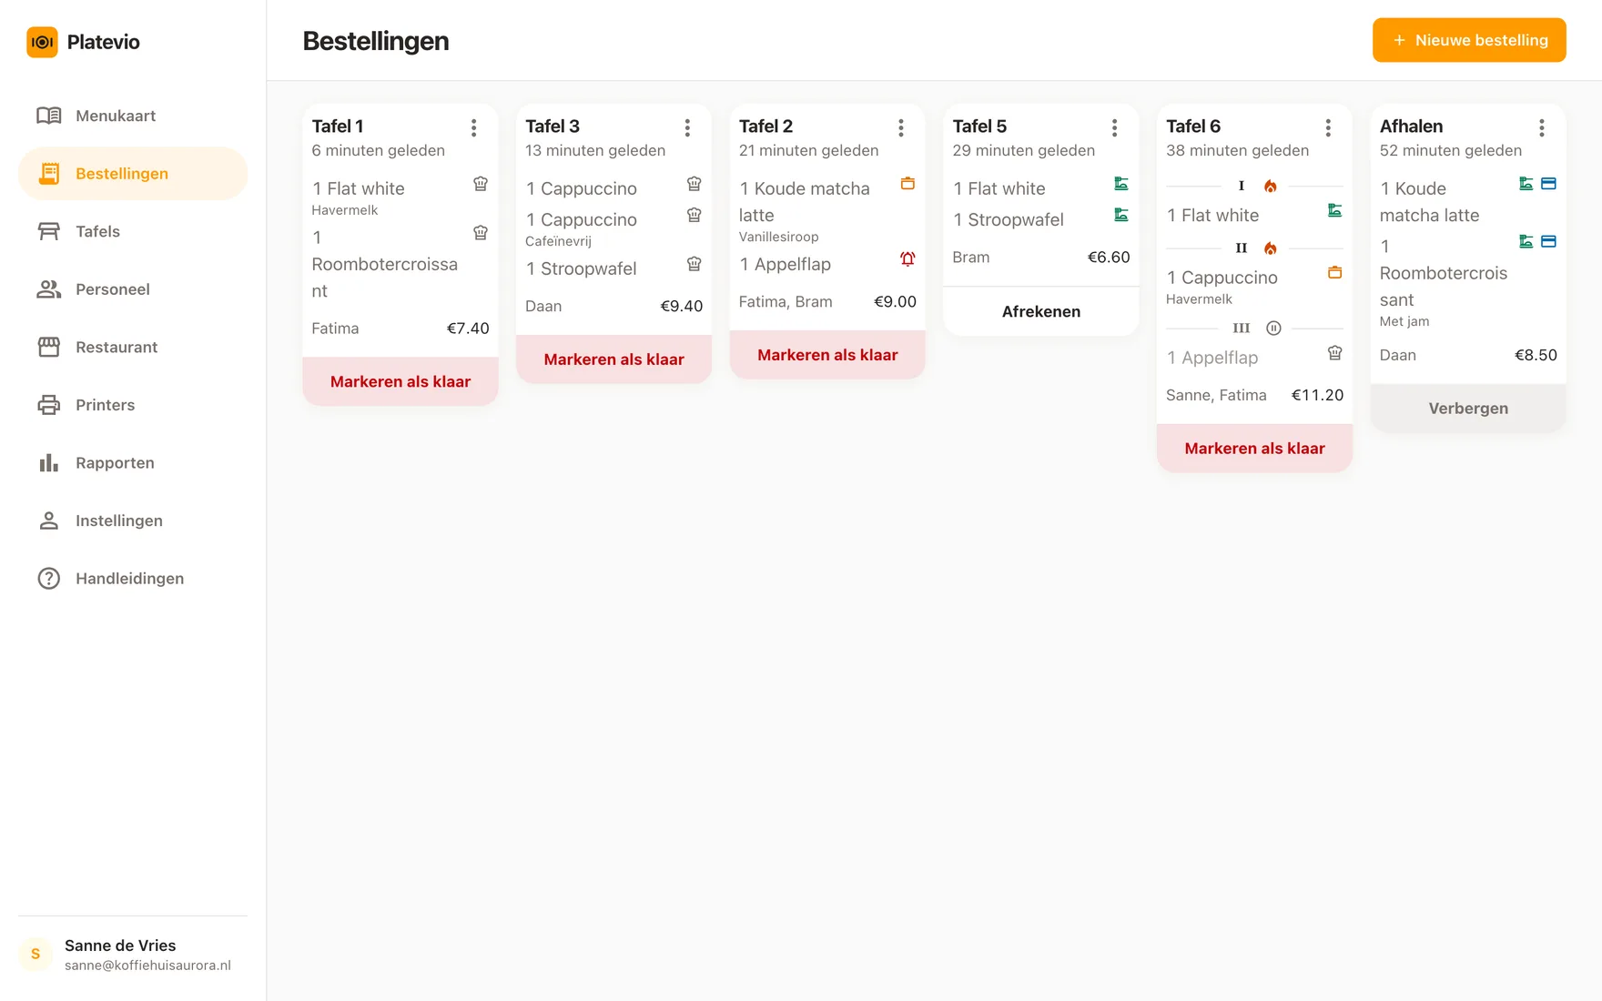The image size is (1602, 1001).
Task: Open the Personeel section
Action: [x=133, y=289]
